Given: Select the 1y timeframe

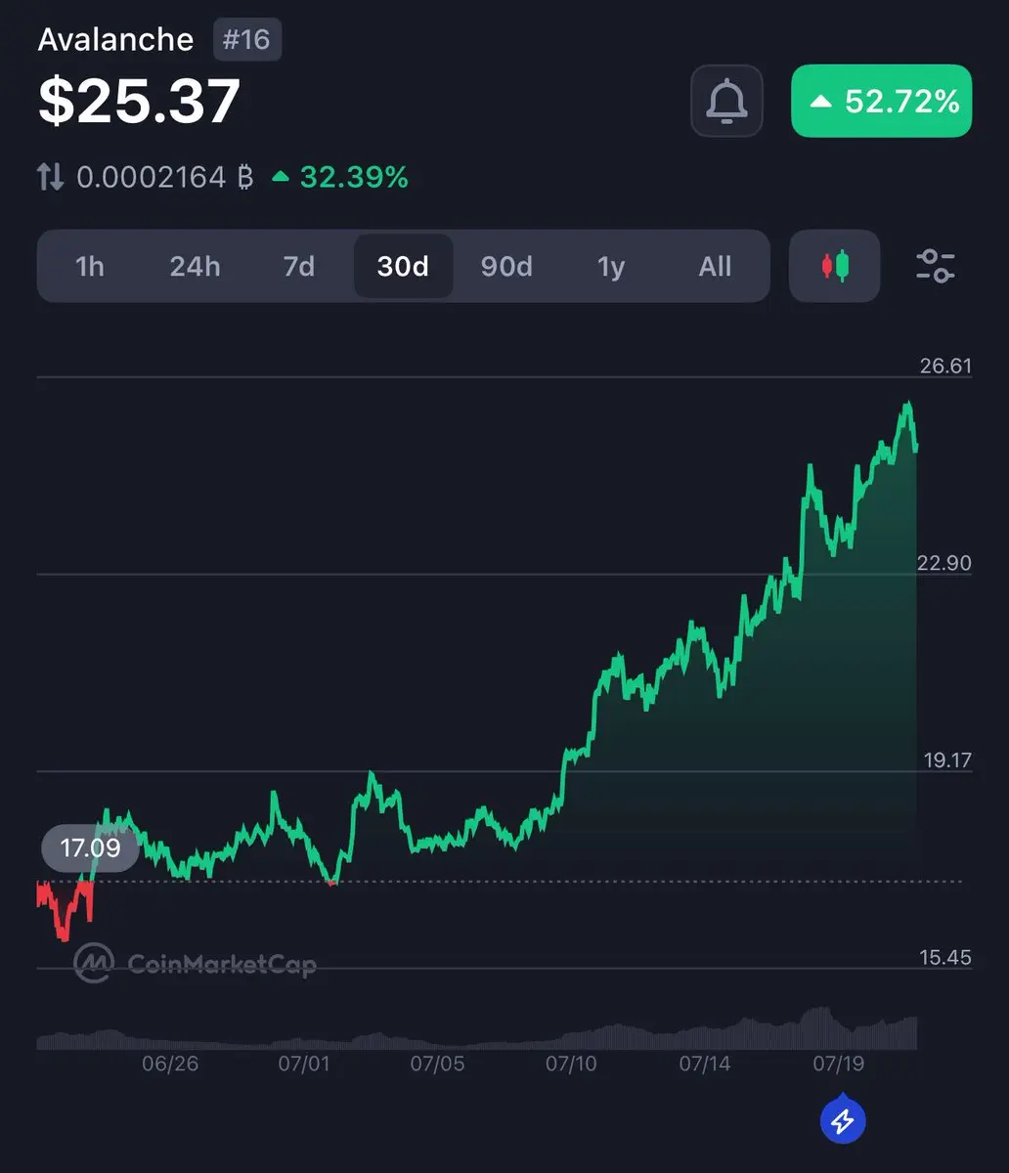Looking at the screenshot, I should (x=611, y=266).
